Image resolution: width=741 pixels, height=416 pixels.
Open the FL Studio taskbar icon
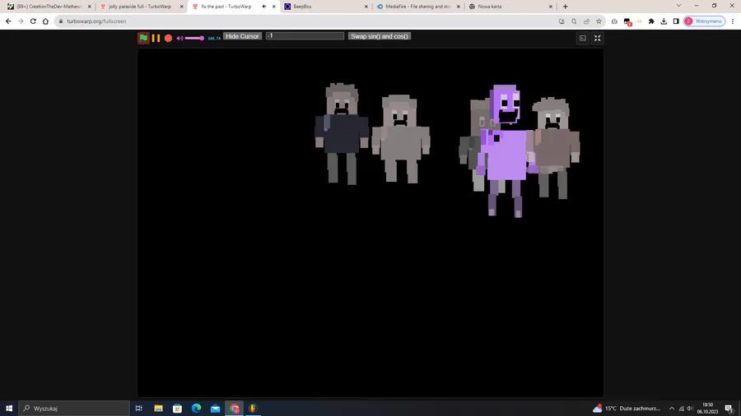click(253, 409)
